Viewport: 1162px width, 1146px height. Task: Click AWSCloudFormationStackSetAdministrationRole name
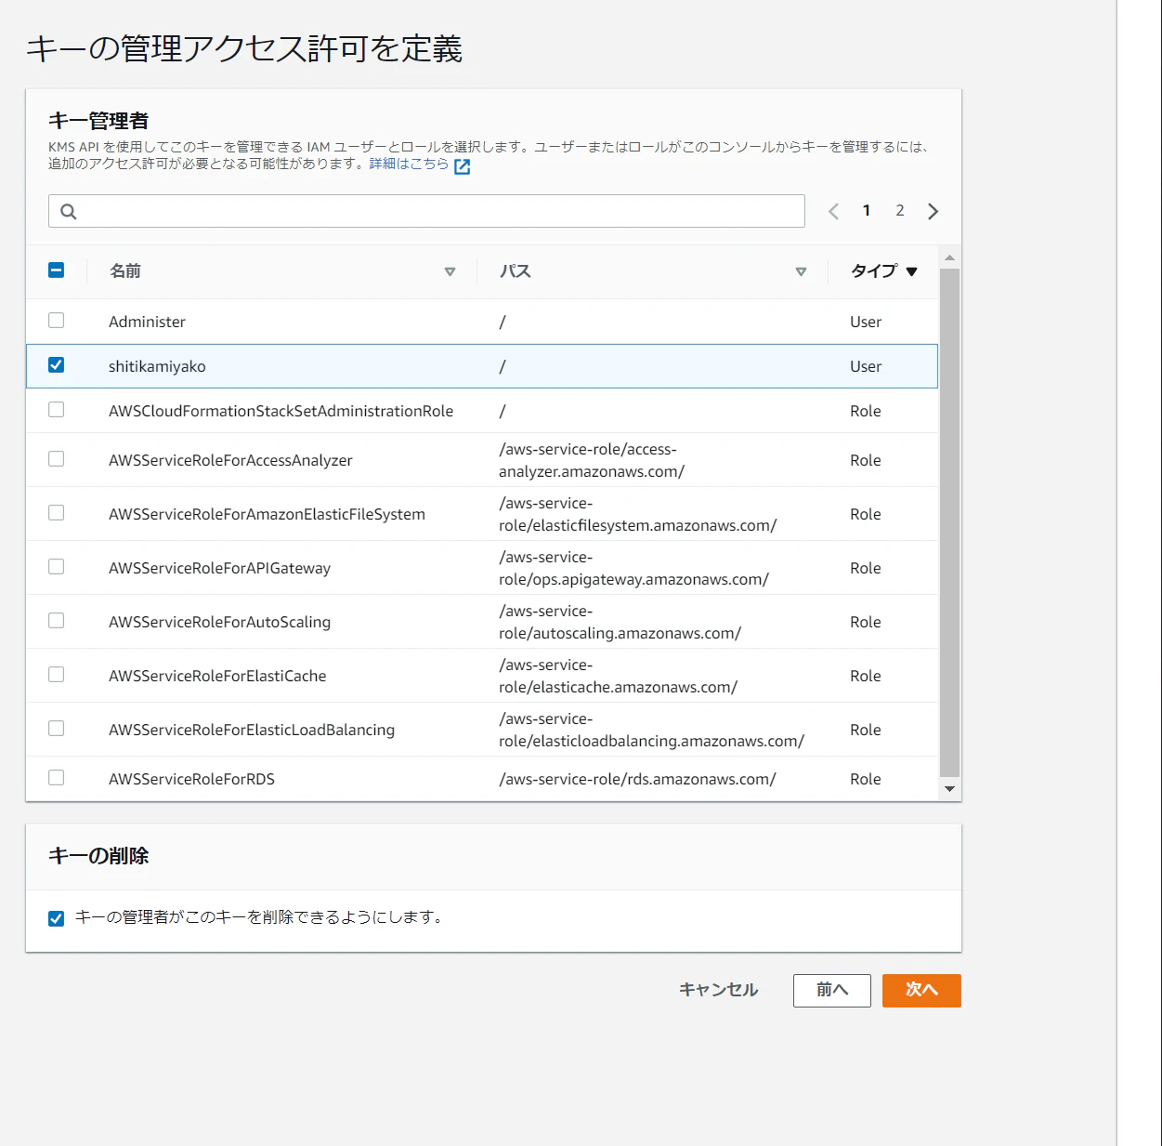(281, 411)
